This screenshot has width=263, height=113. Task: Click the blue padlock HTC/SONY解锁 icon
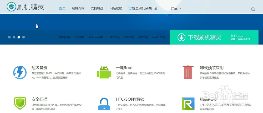click(x=104, y=104)
